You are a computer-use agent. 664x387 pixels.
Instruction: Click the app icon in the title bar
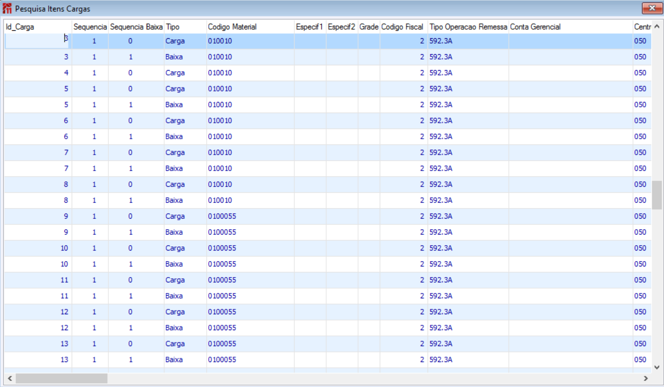click(7, 8)
